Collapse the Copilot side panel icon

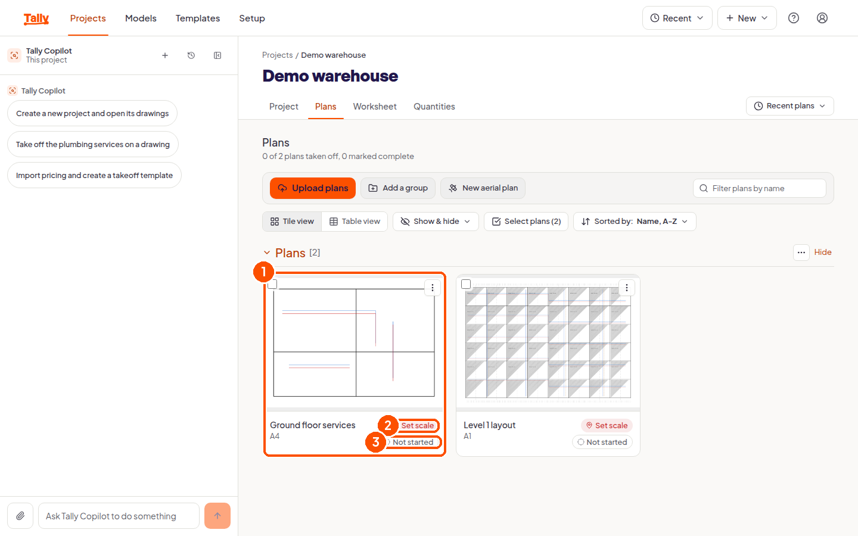pos(217,55)
